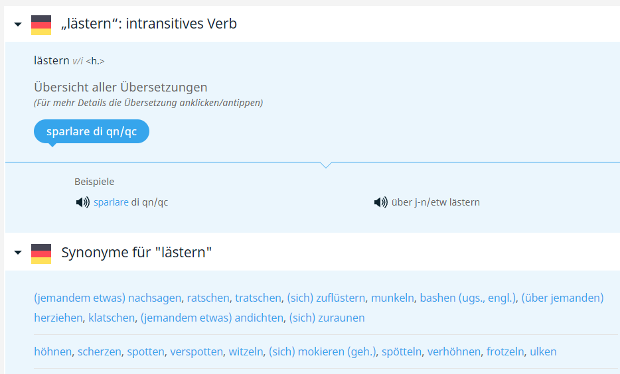Select the synonym "ratschen"

(208, 298)
